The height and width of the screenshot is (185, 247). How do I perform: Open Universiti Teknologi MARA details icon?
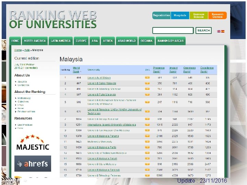pyautogui.click(x=147, y=112)
